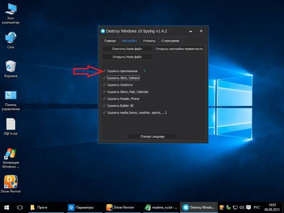Disable Удалить Builder 3D option

[x=104, y=106]
